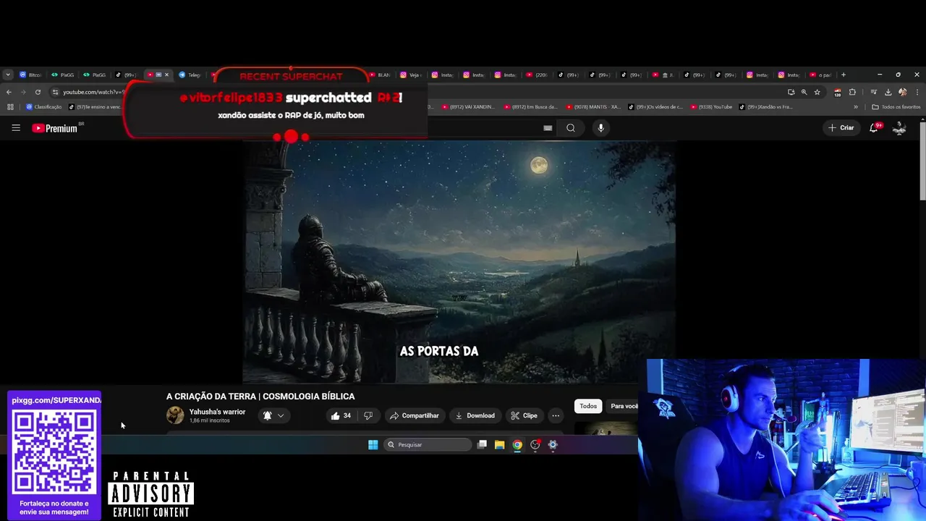Start voice search with the microphone
The image size is (926, 521).
click(600, 128)
